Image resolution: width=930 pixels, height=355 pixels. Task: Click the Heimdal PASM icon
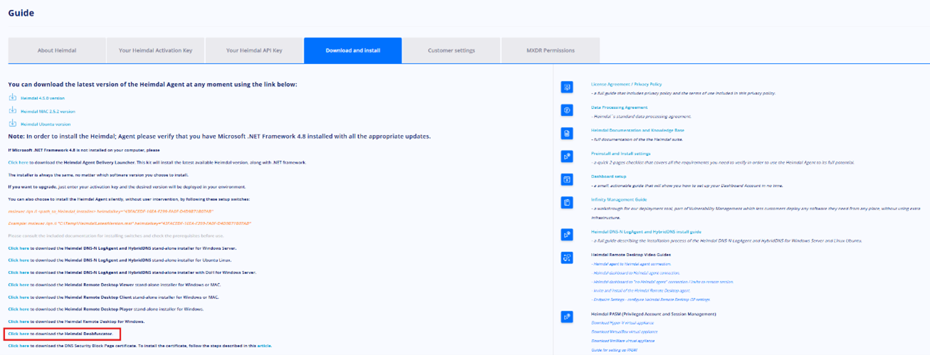pyautogui.click(x=567, y=317)
